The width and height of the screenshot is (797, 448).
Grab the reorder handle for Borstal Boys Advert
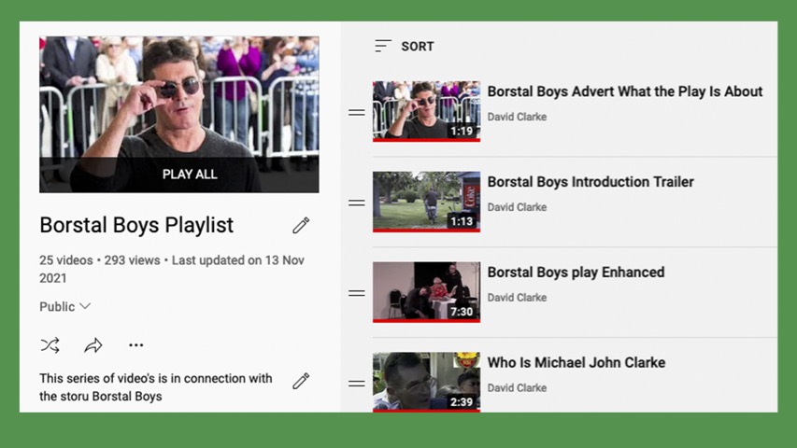point(357,112)
